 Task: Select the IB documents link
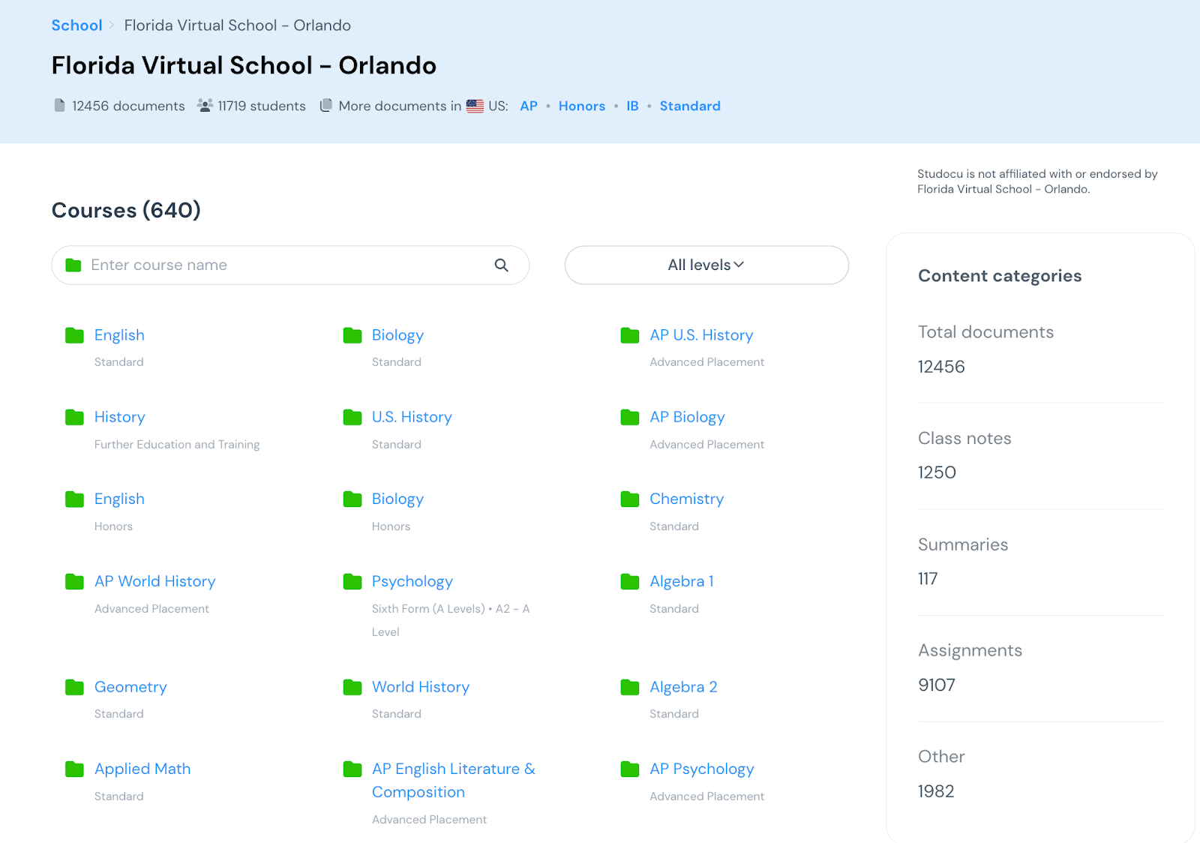[x=632, y=106]
